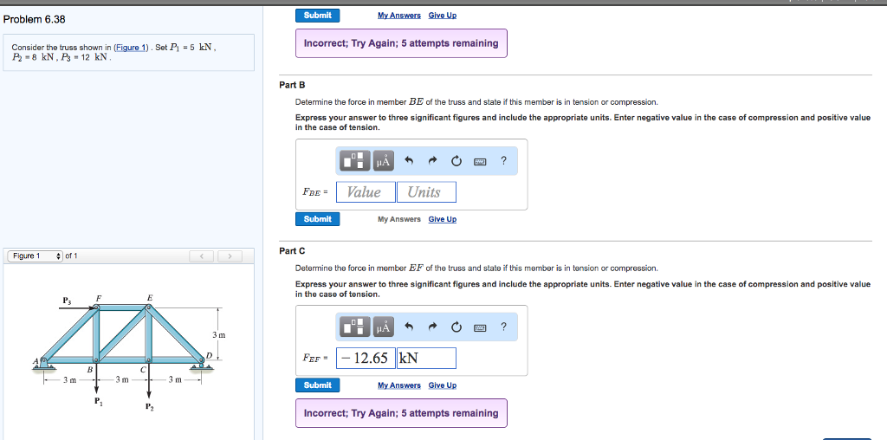887x440 pixels.
Task: Open My Answers link at top
Action: [x=399, y=16]
